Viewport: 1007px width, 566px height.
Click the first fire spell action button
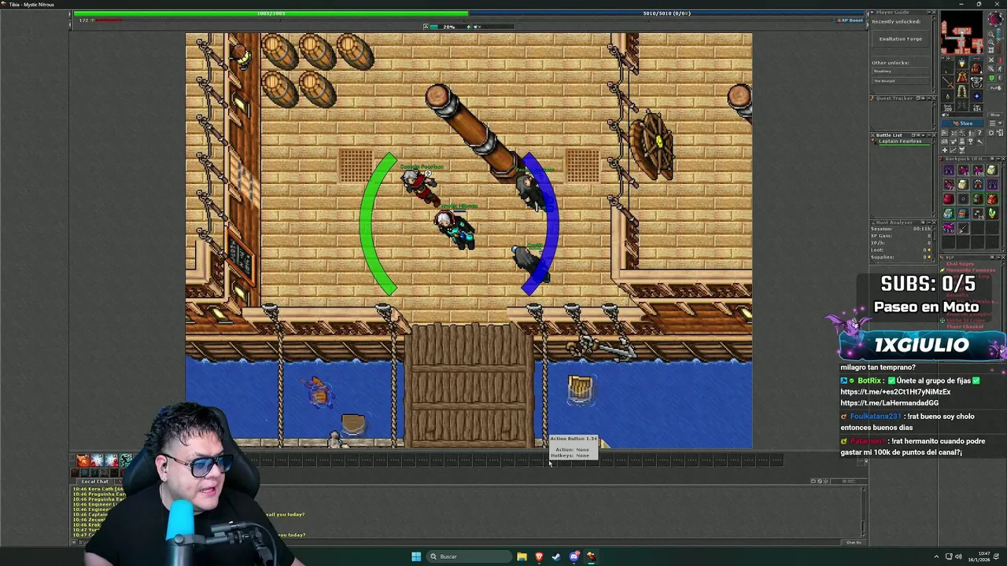coord(83,460)
